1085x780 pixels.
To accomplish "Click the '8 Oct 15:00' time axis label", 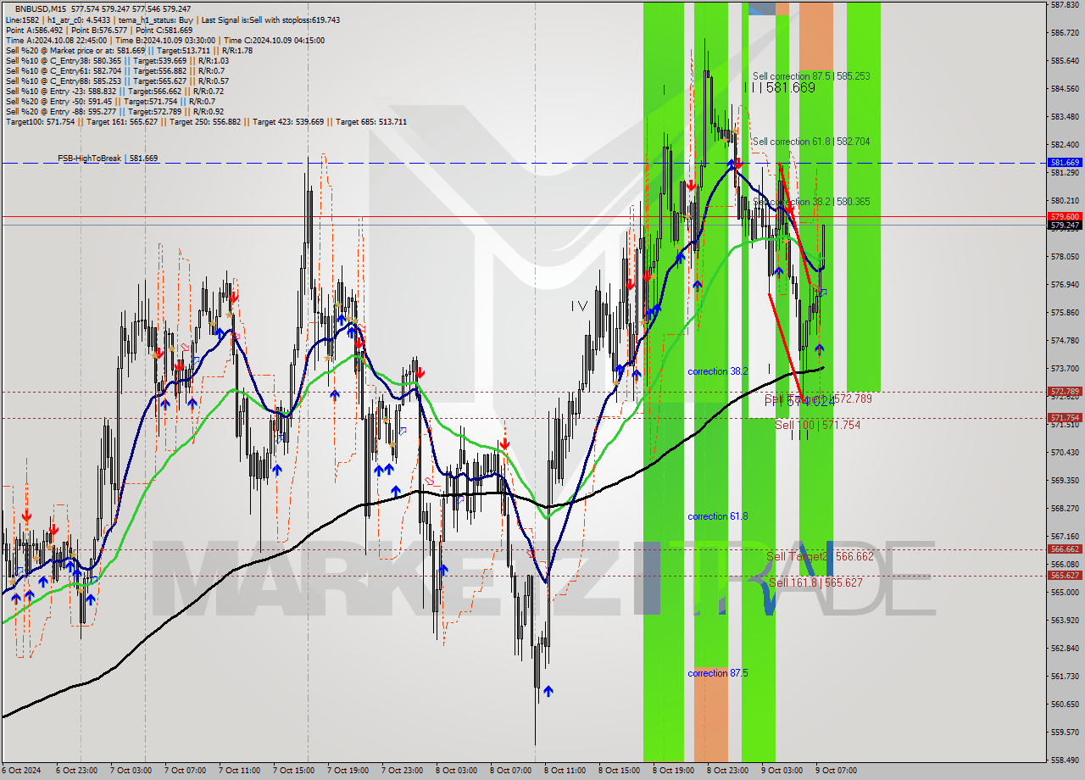I will pos(618,771).
